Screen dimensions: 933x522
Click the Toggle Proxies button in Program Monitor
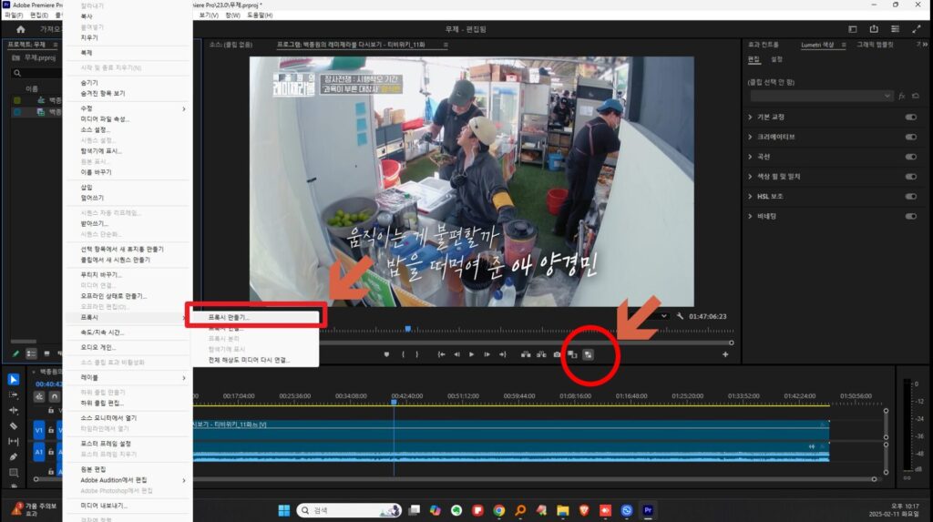(589, 353)
